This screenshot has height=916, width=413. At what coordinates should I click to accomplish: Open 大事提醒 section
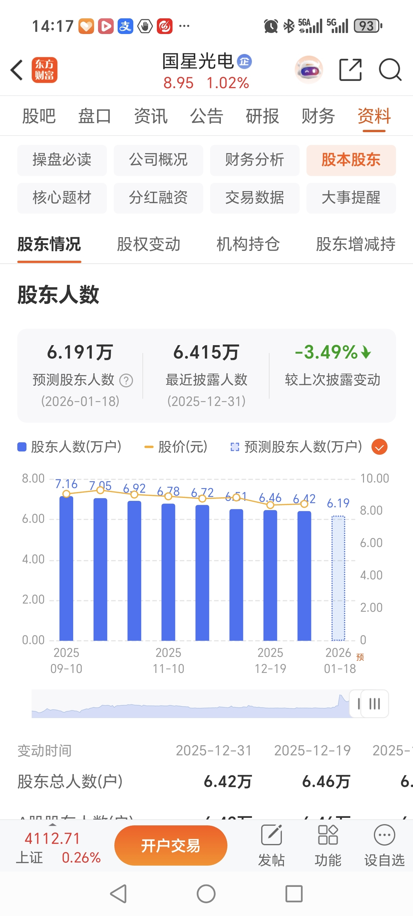click(351, 198)
